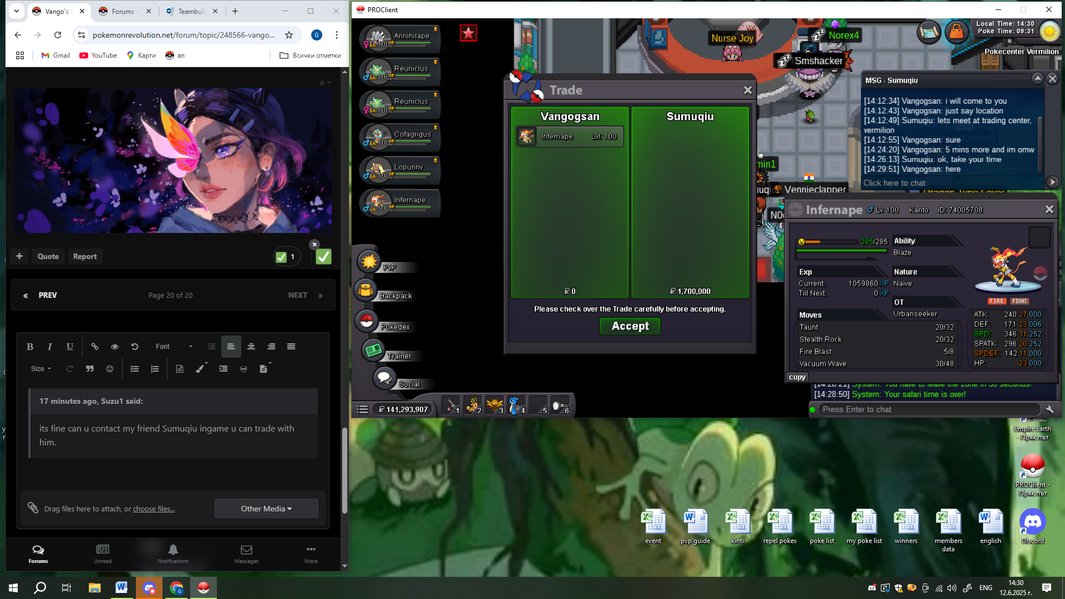Insert numbered list in editor
The width and height of the screenshot is (1065, 599).
pyautogui.click(x=155, y=369)
